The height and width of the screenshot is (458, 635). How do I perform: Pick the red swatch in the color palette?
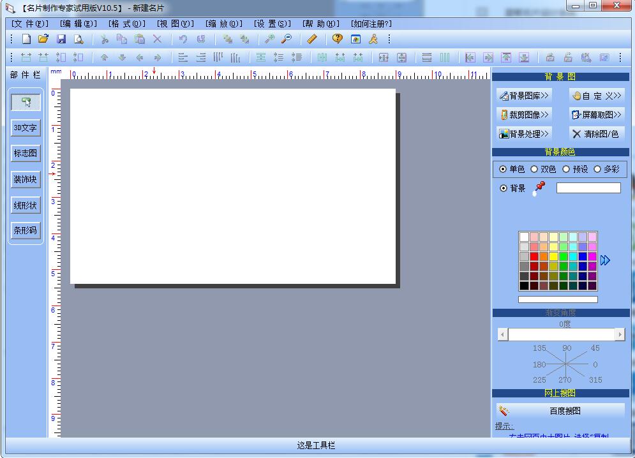(x=534, y=256)
